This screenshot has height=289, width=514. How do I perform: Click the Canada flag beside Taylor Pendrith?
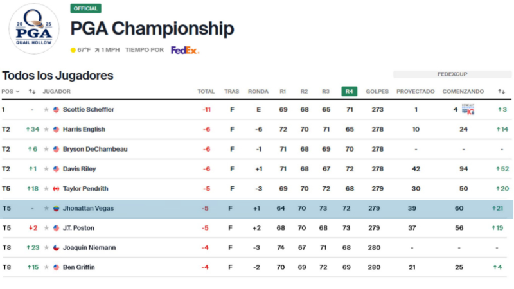[x=57, y=189]
